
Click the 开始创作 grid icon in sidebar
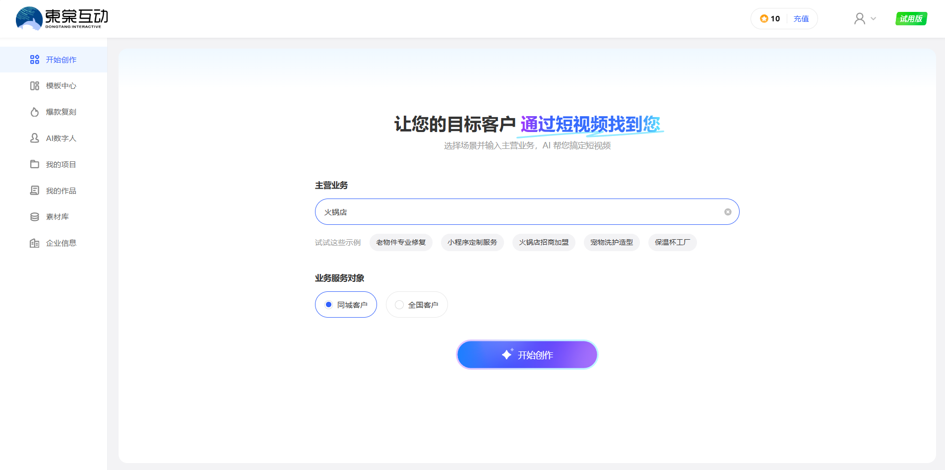pos(35,60)
